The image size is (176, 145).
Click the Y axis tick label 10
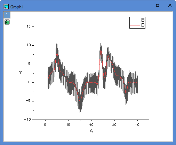pyautogui.click(x=29, y=45)
